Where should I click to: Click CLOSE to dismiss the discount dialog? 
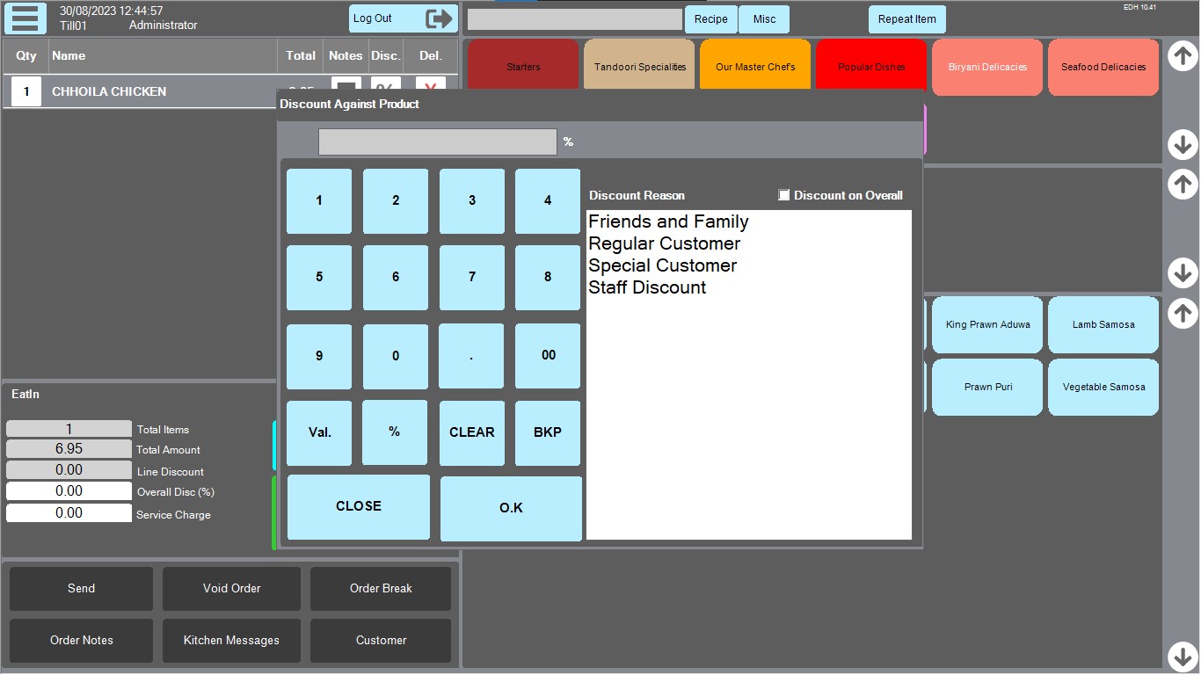click(358, 506)
